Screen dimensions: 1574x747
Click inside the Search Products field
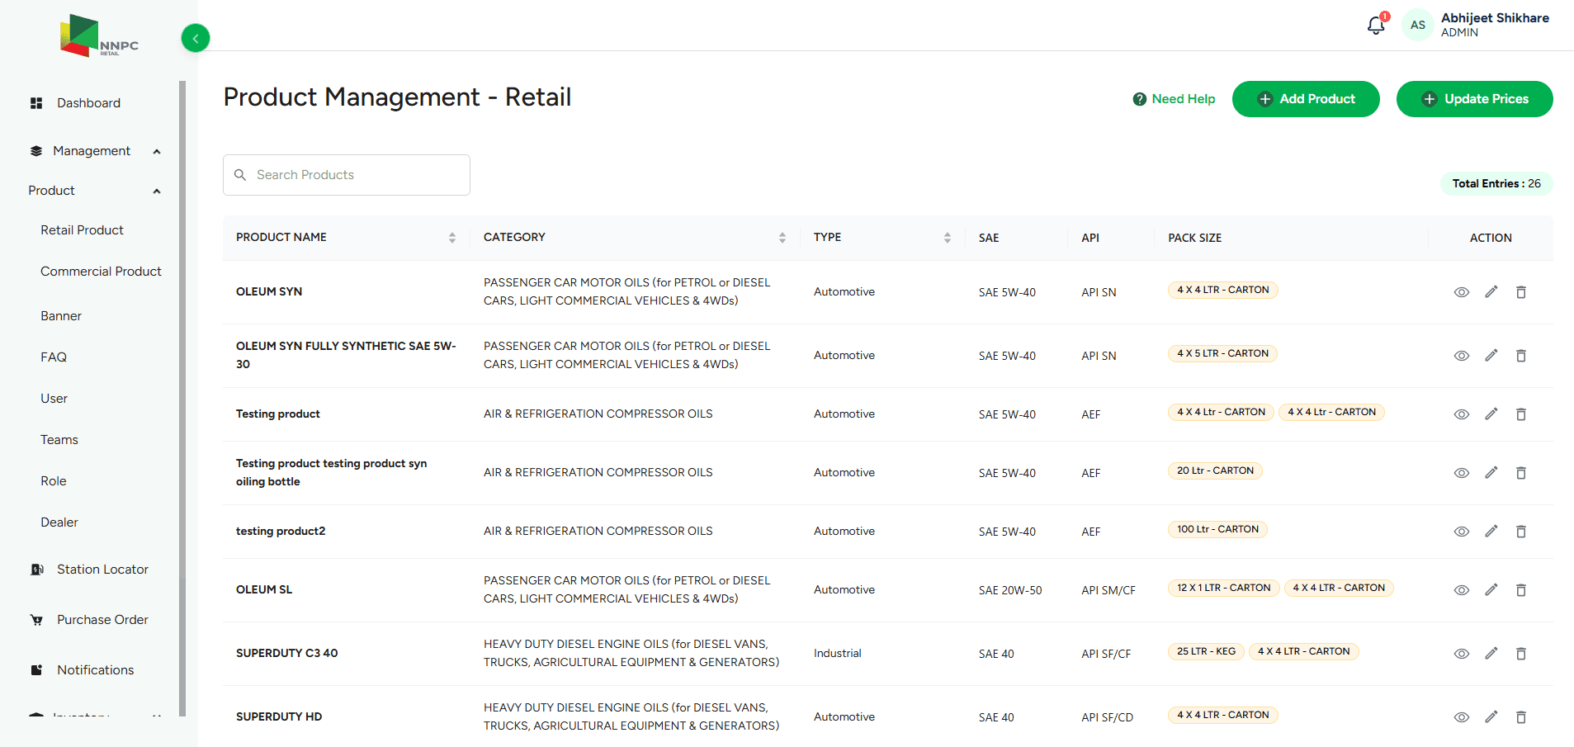tap(347, 174)
